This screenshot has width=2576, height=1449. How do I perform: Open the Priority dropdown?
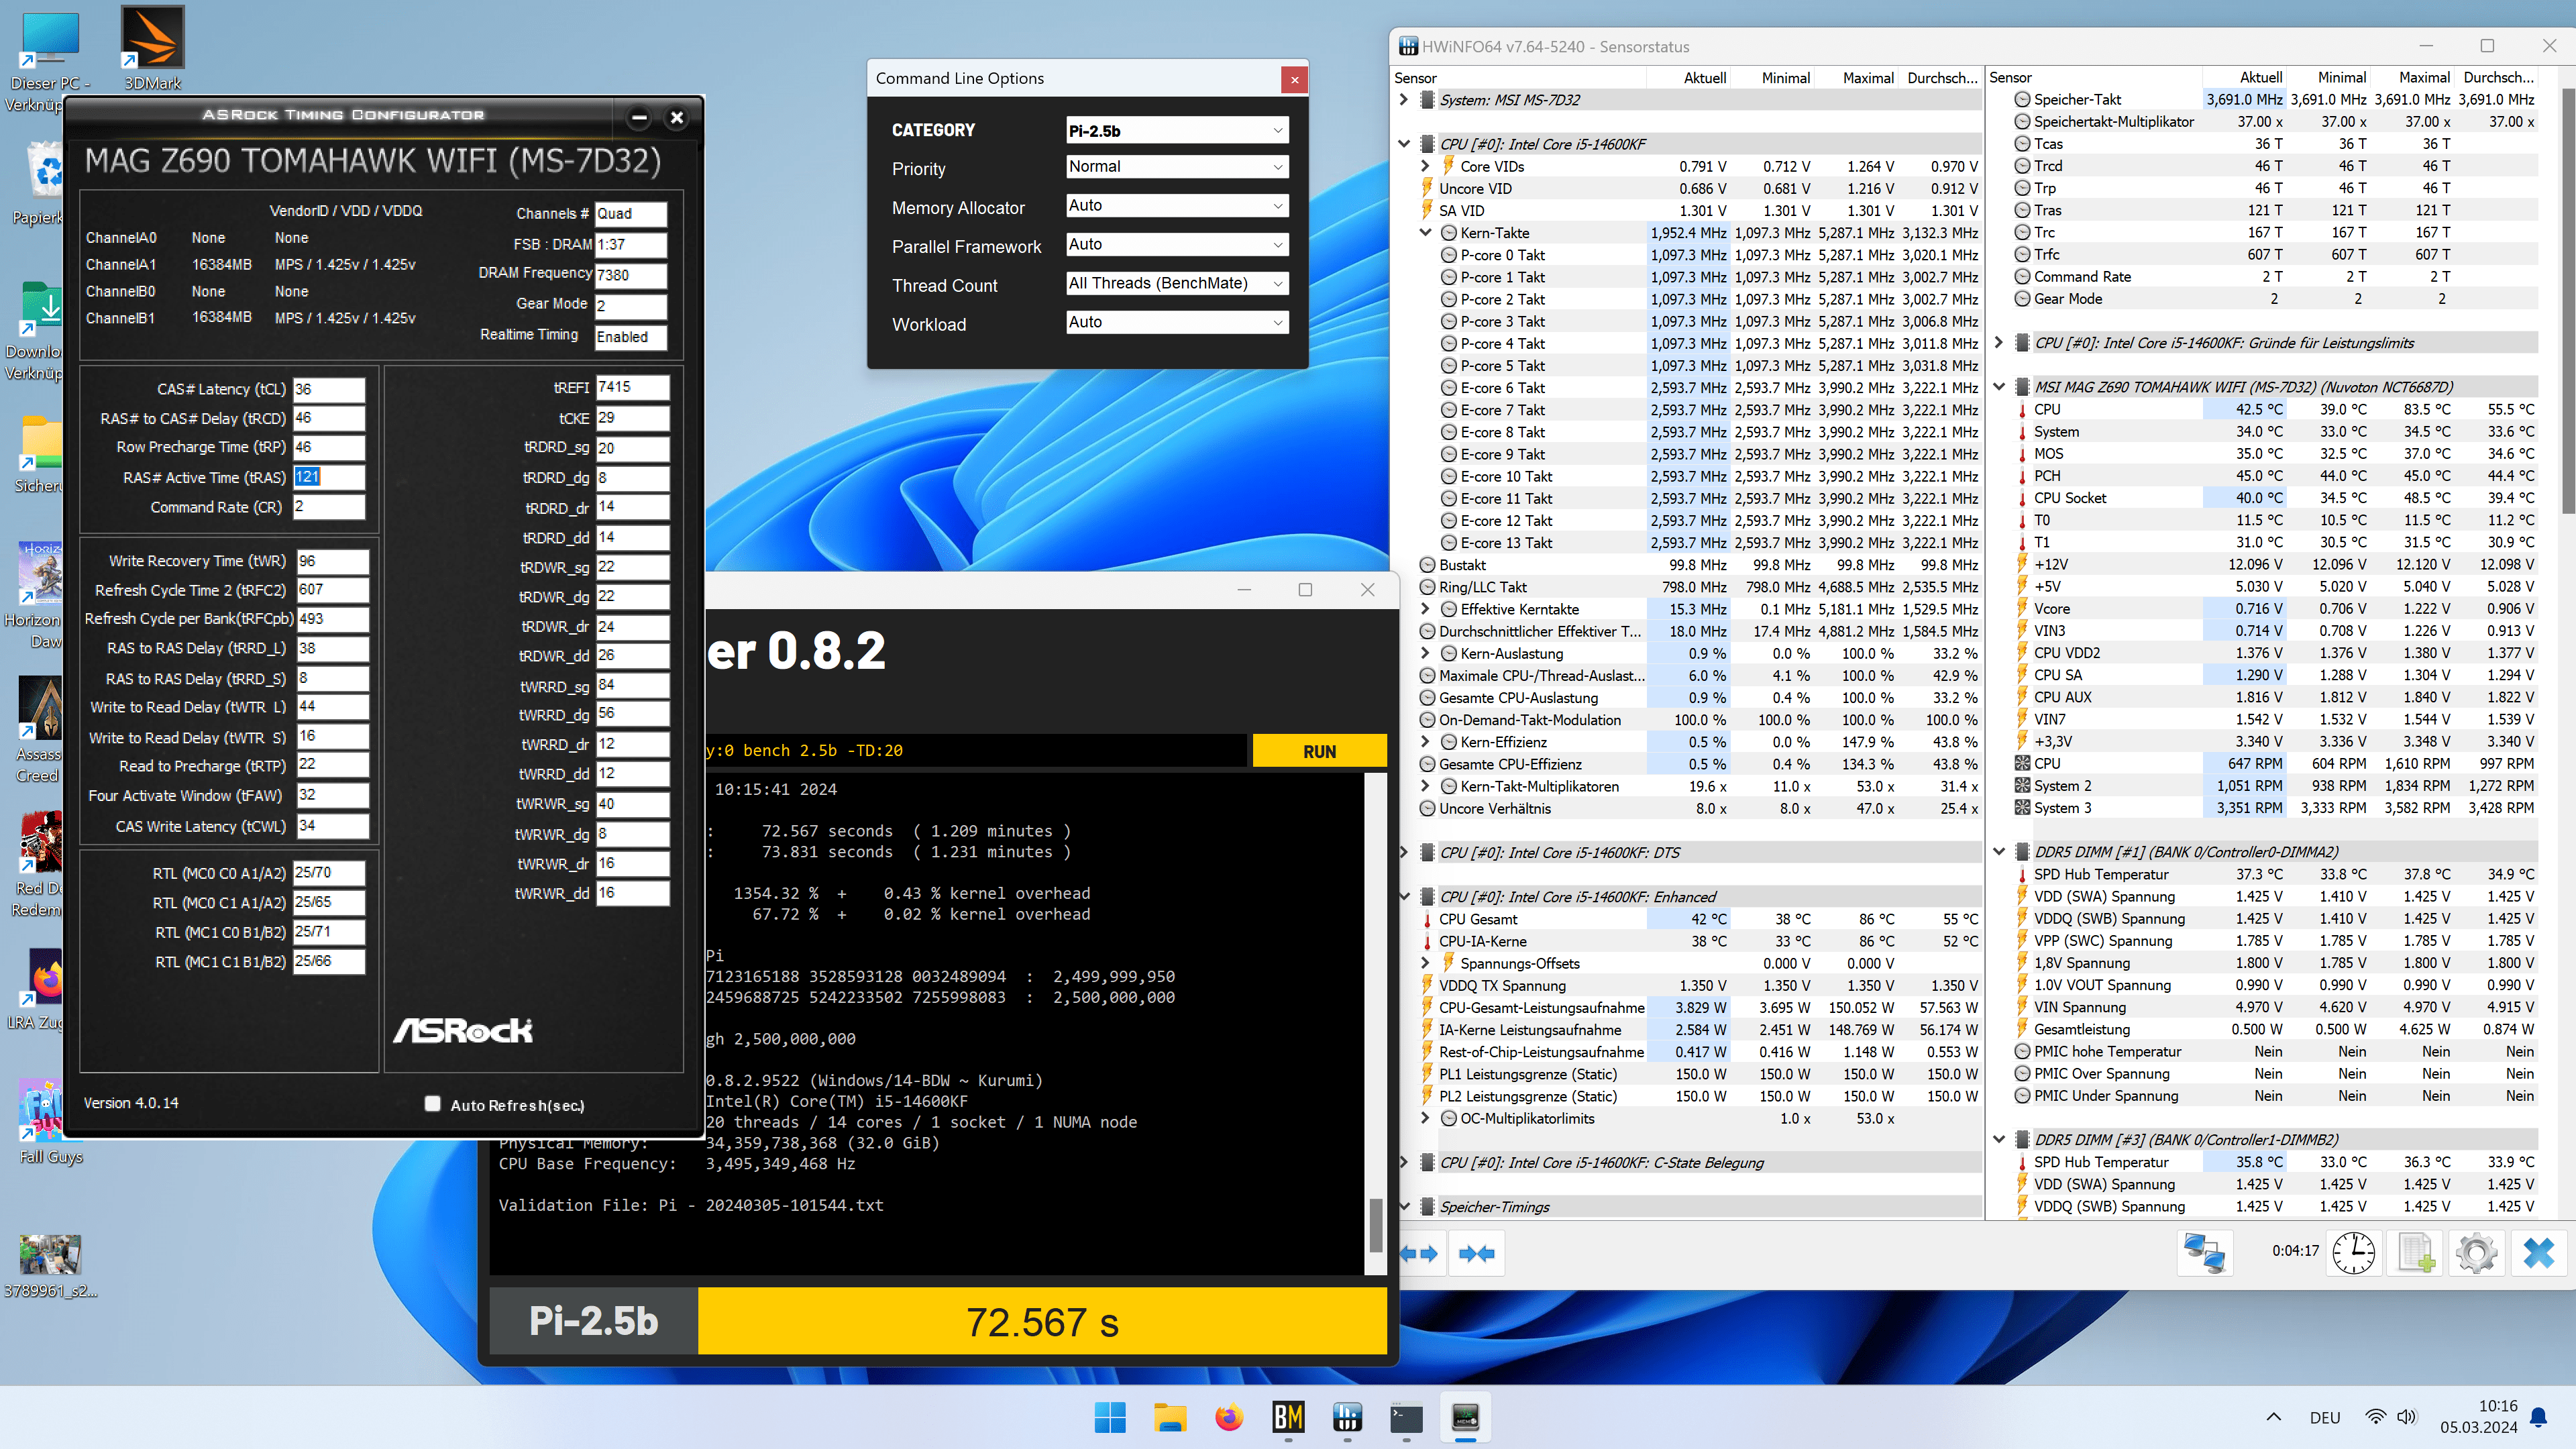pos(1177,167)
